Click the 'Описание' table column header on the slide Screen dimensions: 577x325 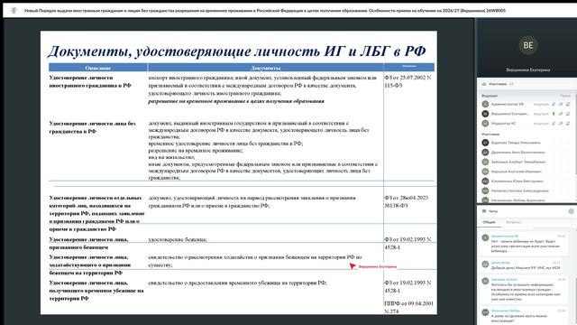pos(98,68)
